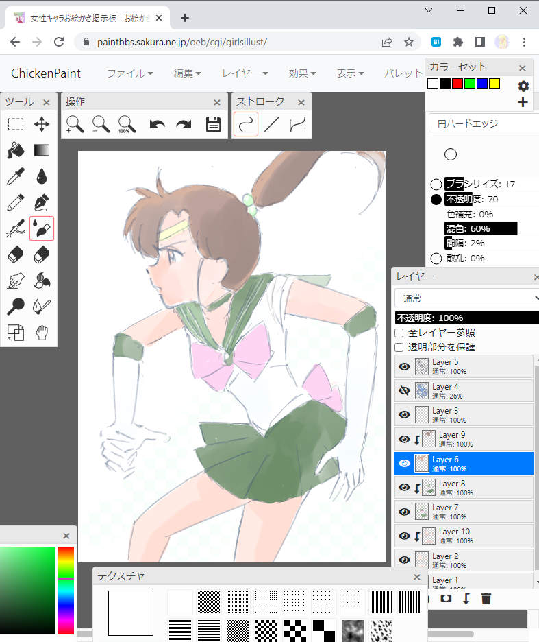Switch to the 女性キャラお絵かき掲示板 tab

tap(88, 18)
